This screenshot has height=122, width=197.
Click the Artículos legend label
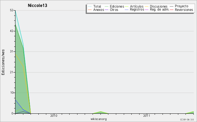[137, 6]
